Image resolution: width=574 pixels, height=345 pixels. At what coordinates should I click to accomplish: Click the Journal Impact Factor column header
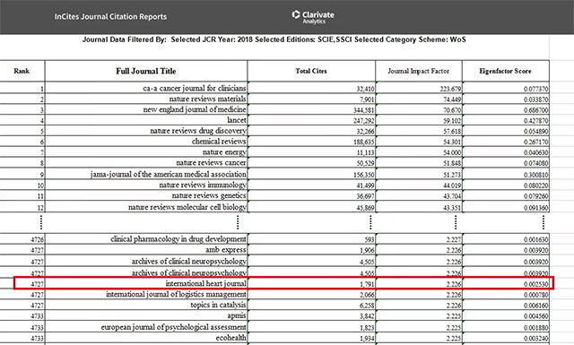[x=419, y=71]
